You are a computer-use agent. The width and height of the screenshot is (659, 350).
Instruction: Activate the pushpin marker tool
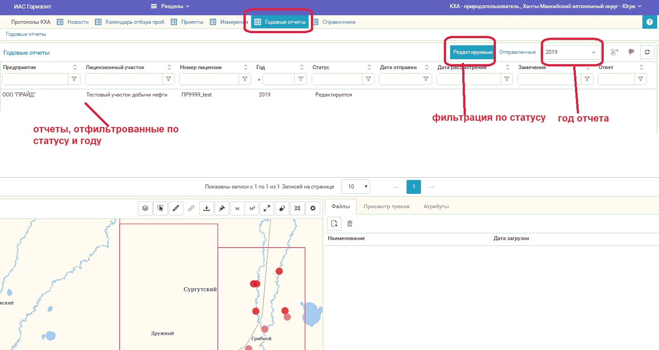point(221,208)
